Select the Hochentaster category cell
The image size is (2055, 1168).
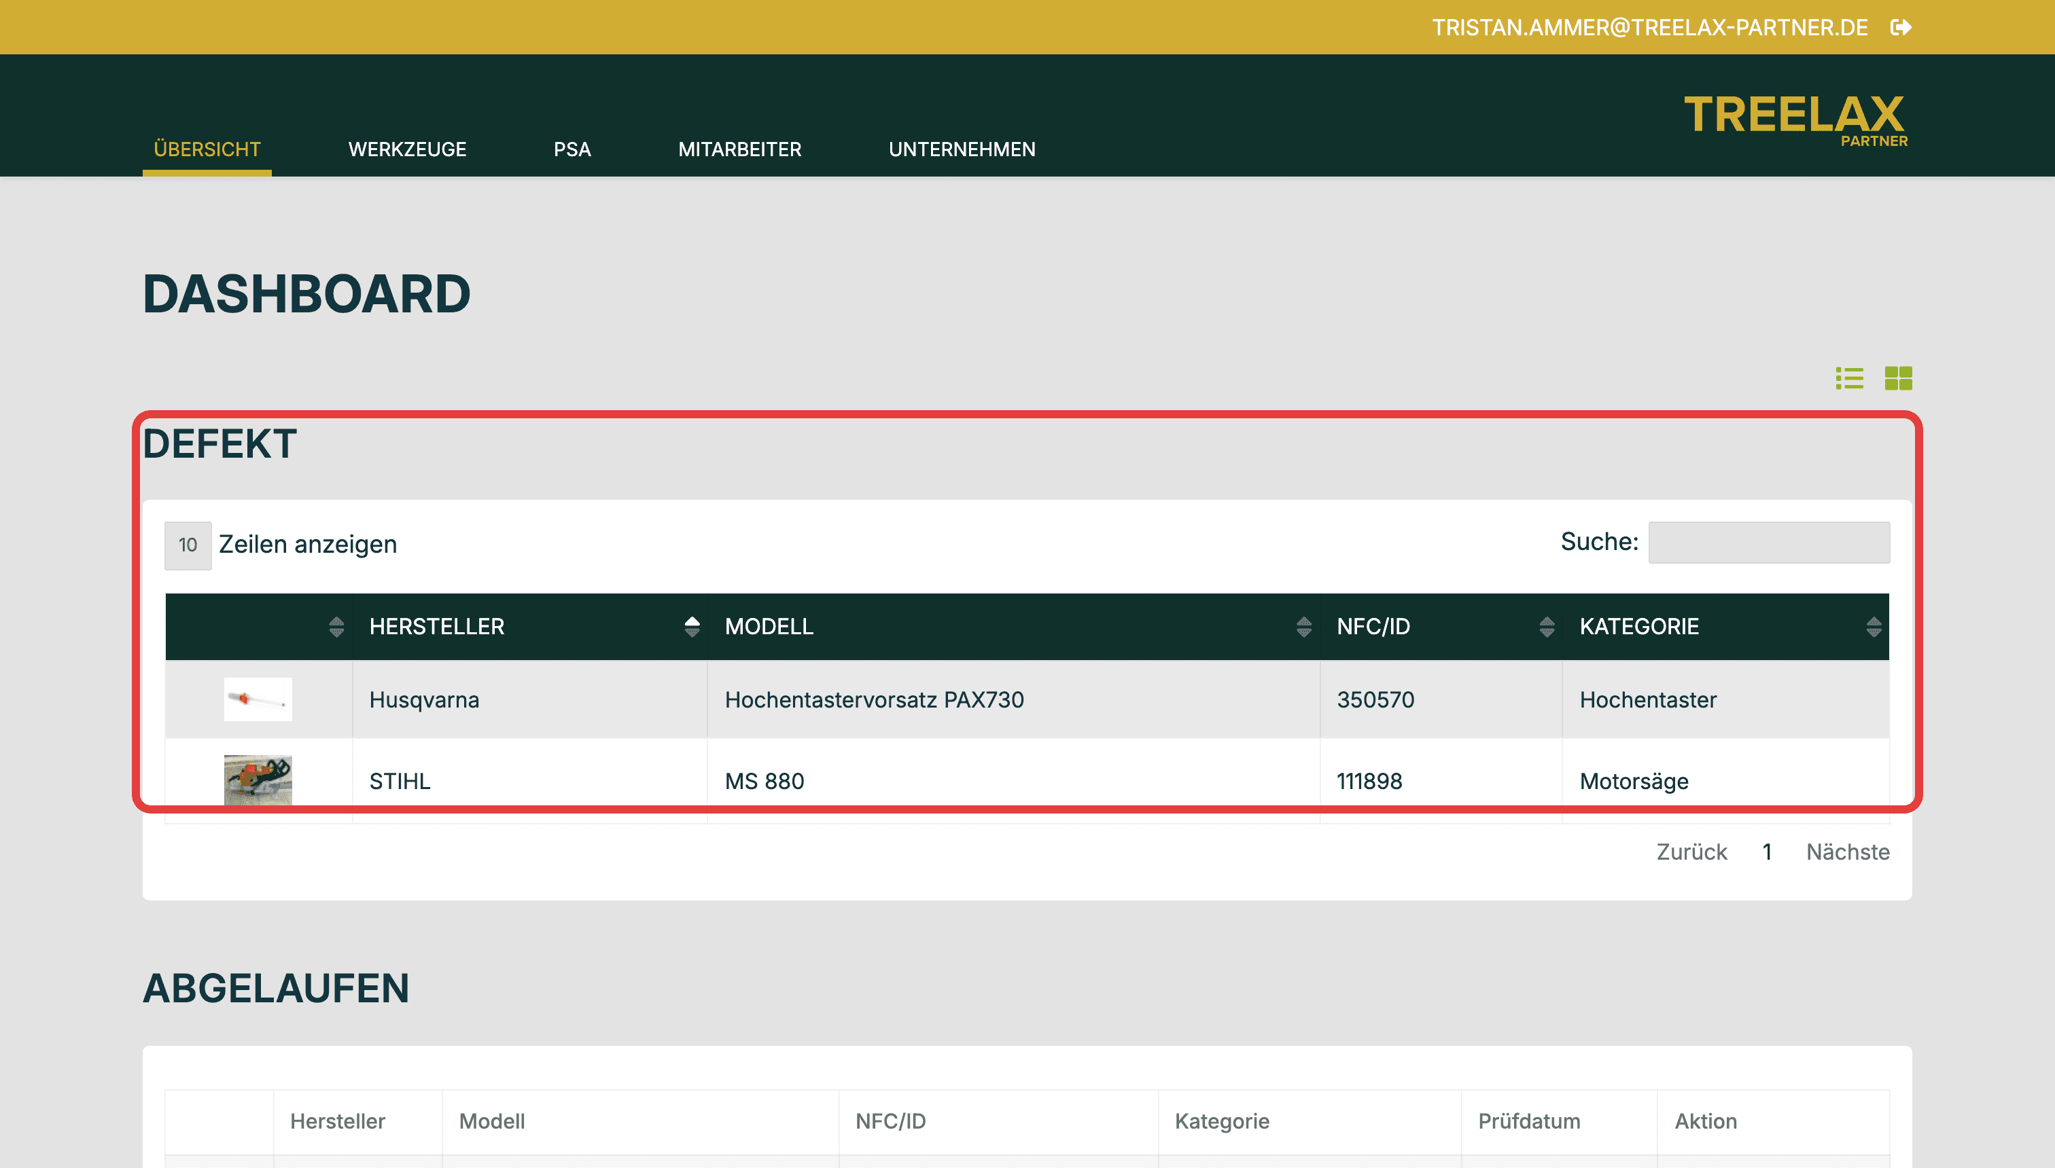[x=1726, y=699]
